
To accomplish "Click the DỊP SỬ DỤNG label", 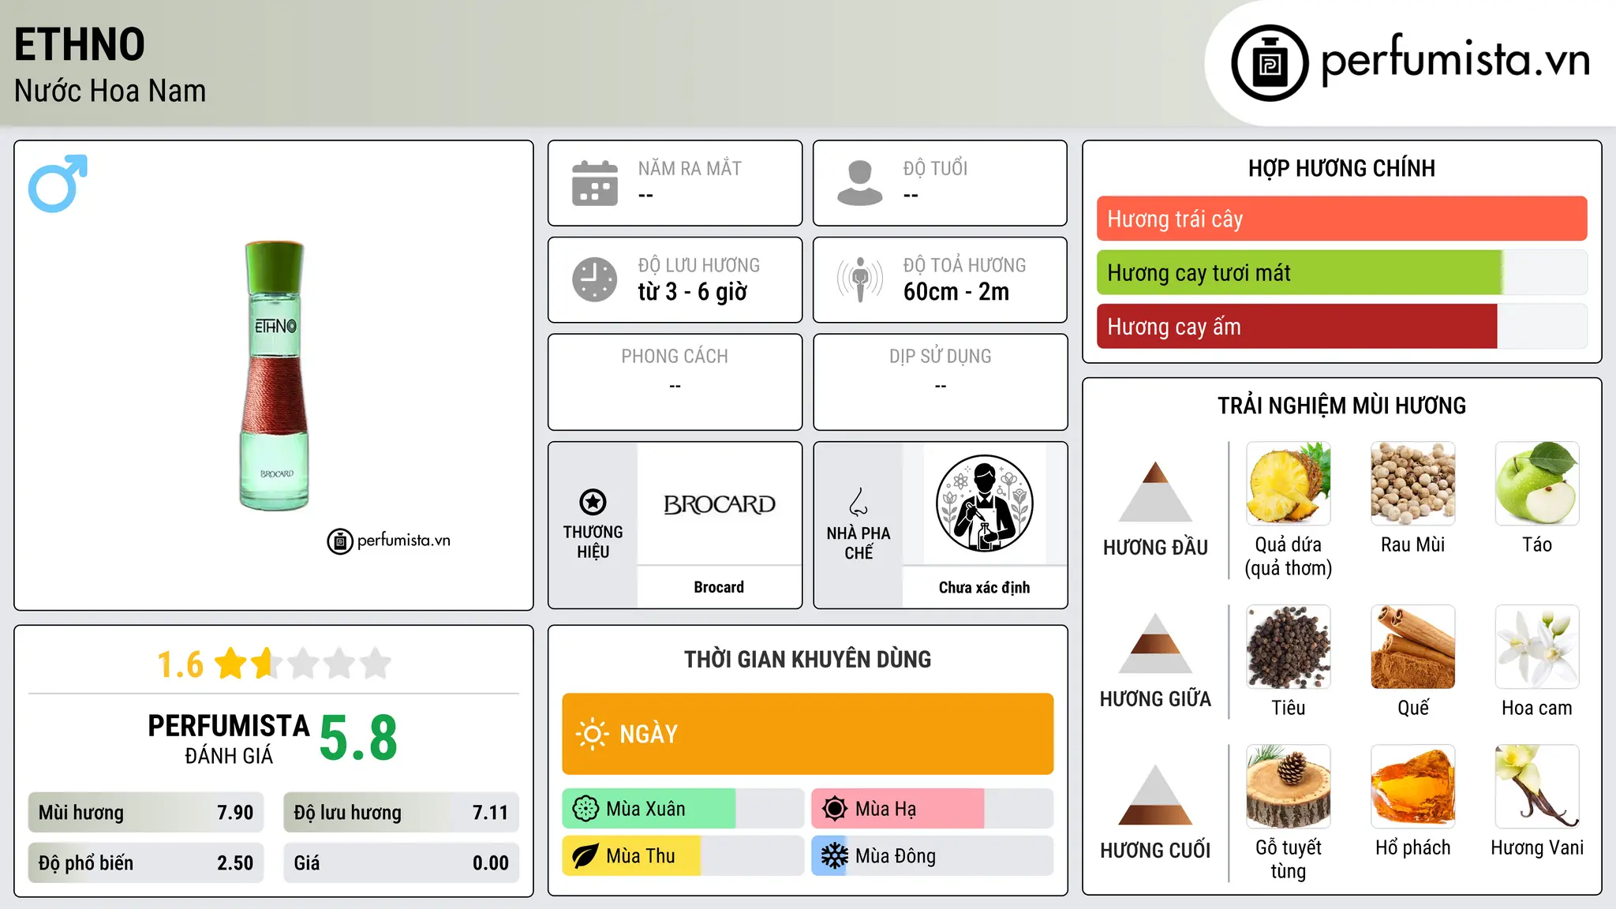I will (x=940, y=356).
